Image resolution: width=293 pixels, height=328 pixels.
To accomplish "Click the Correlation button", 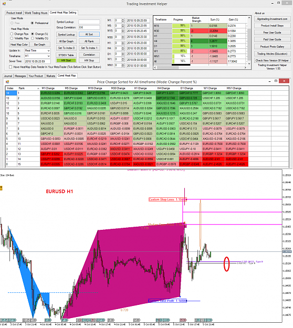I will [89, 55].
